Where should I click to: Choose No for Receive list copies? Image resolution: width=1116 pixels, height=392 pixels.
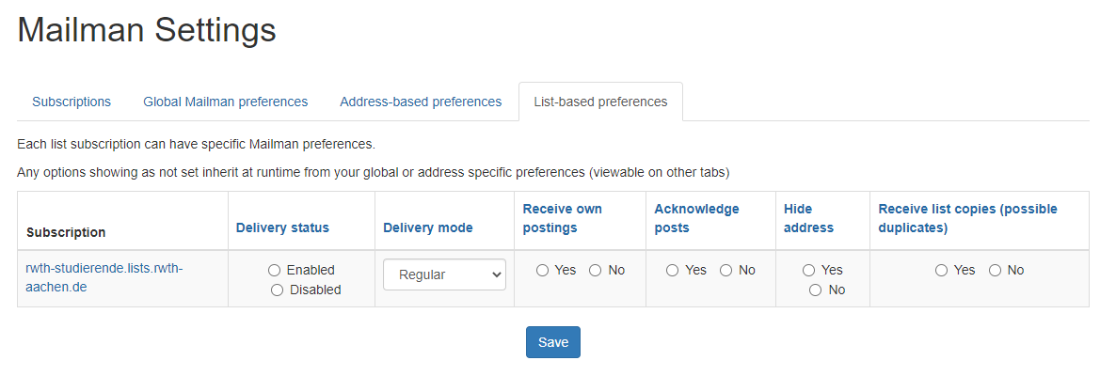point(995,271)
